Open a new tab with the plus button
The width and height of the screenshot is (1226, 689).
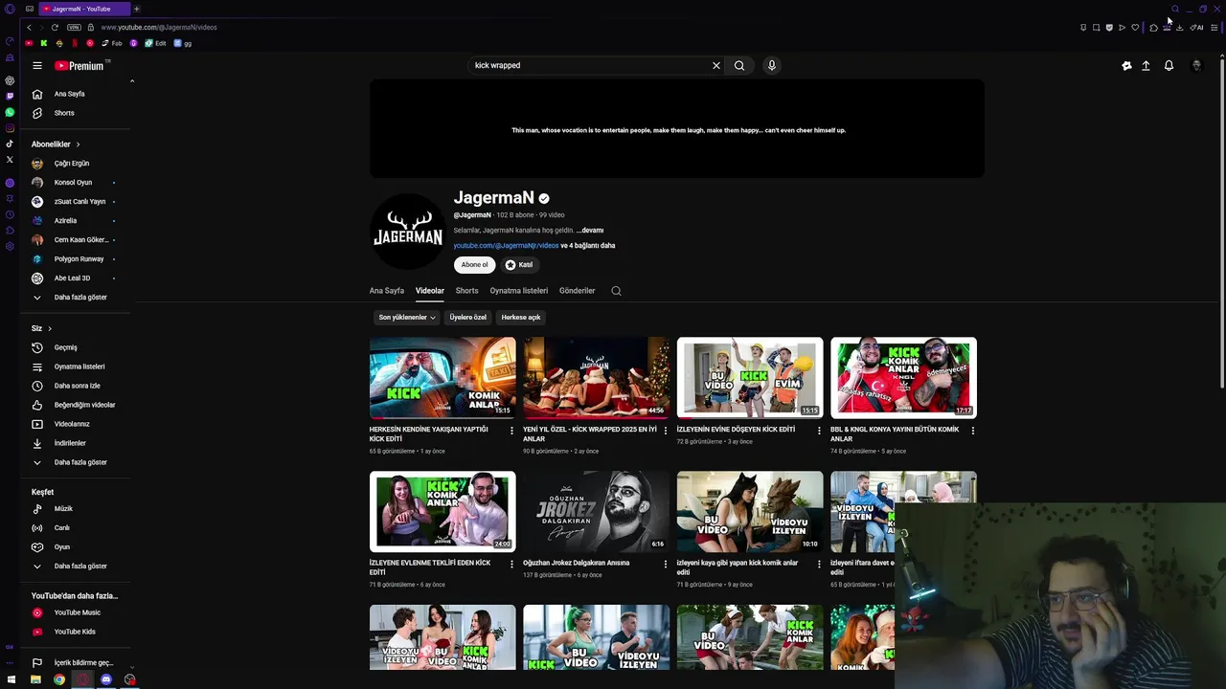(x=136, y=9)
